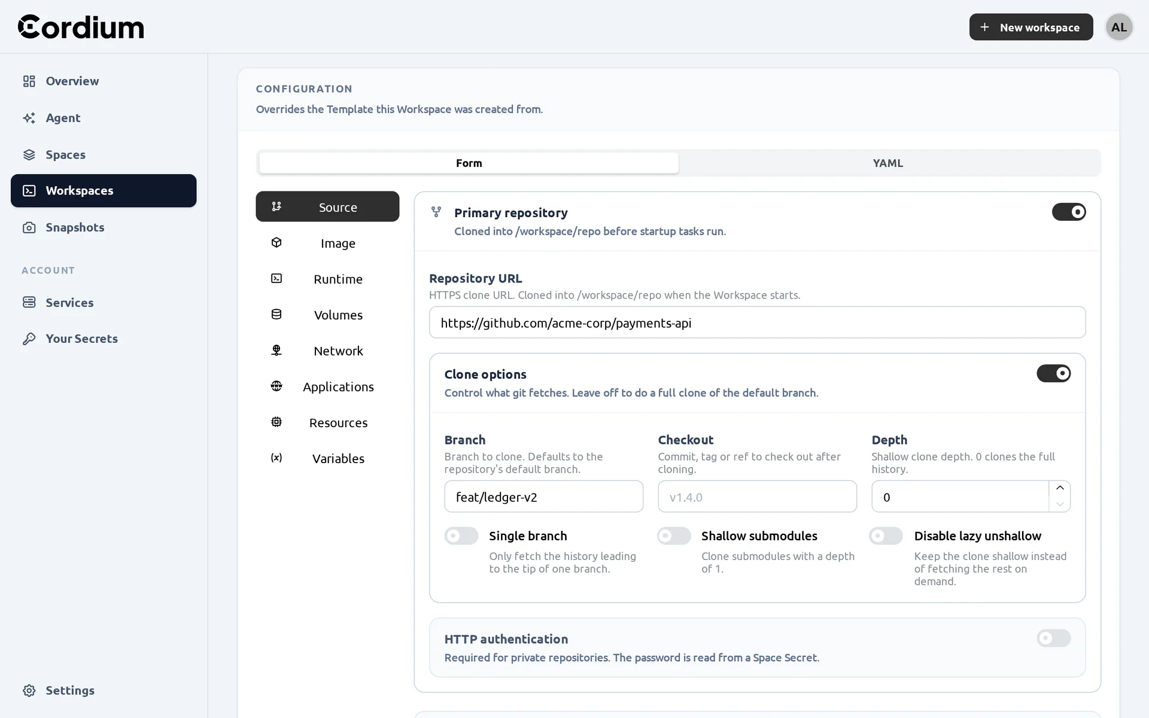Viewport: 1149px width, 718px height.
Task: Click the New workspace button
Action: coord(1031,27)
